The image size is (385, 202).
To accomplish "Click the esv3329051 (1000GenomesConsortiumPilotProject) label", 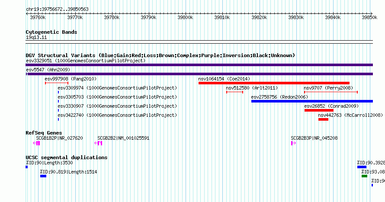I will pyautogui.click(x=86, y=61).
